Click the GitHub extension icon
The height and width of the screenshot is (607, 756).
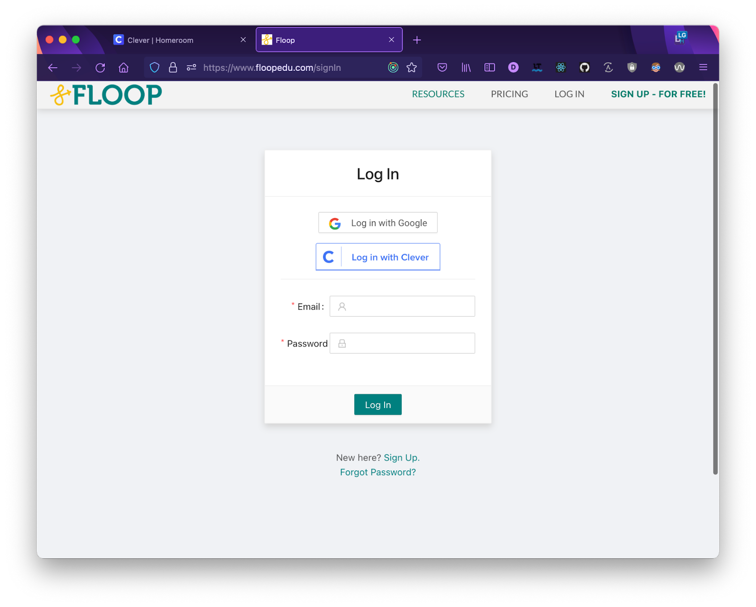tap(584, 68)
